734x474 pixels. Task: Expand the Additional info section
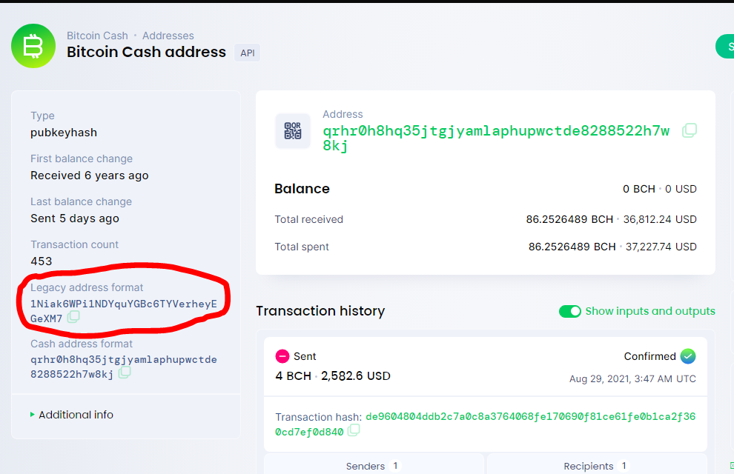coord(72,415)
